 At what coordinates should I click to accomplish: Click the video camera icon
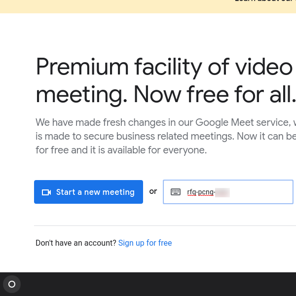click(x=46, y=192)
